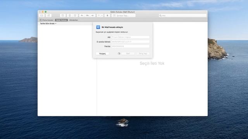This screenshot has width=248, height=139.
Task: Click the compose new message icon
Action: tap(48, 15)
